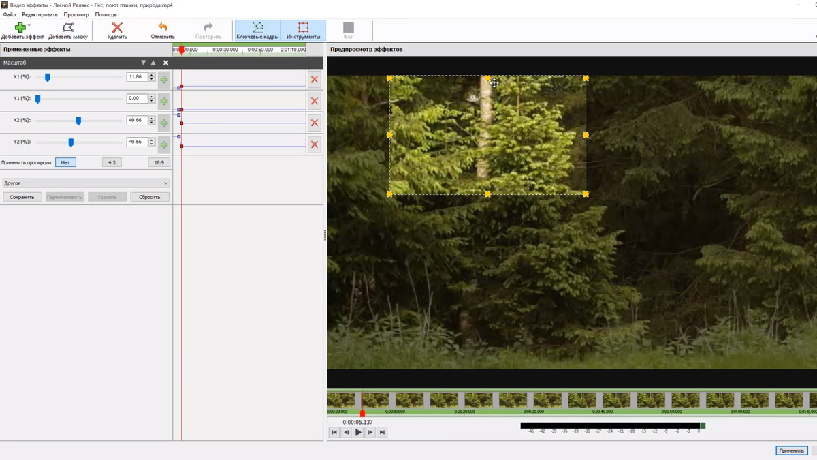Click the X1 value field 11.86
The height and width of the screenshot is (460, 817).
(137, 77)
